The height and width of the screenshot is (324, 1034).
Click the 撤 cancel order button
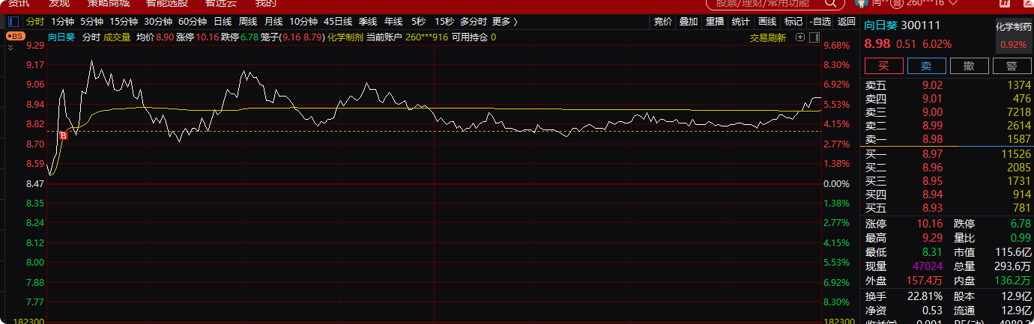(969, 66)
